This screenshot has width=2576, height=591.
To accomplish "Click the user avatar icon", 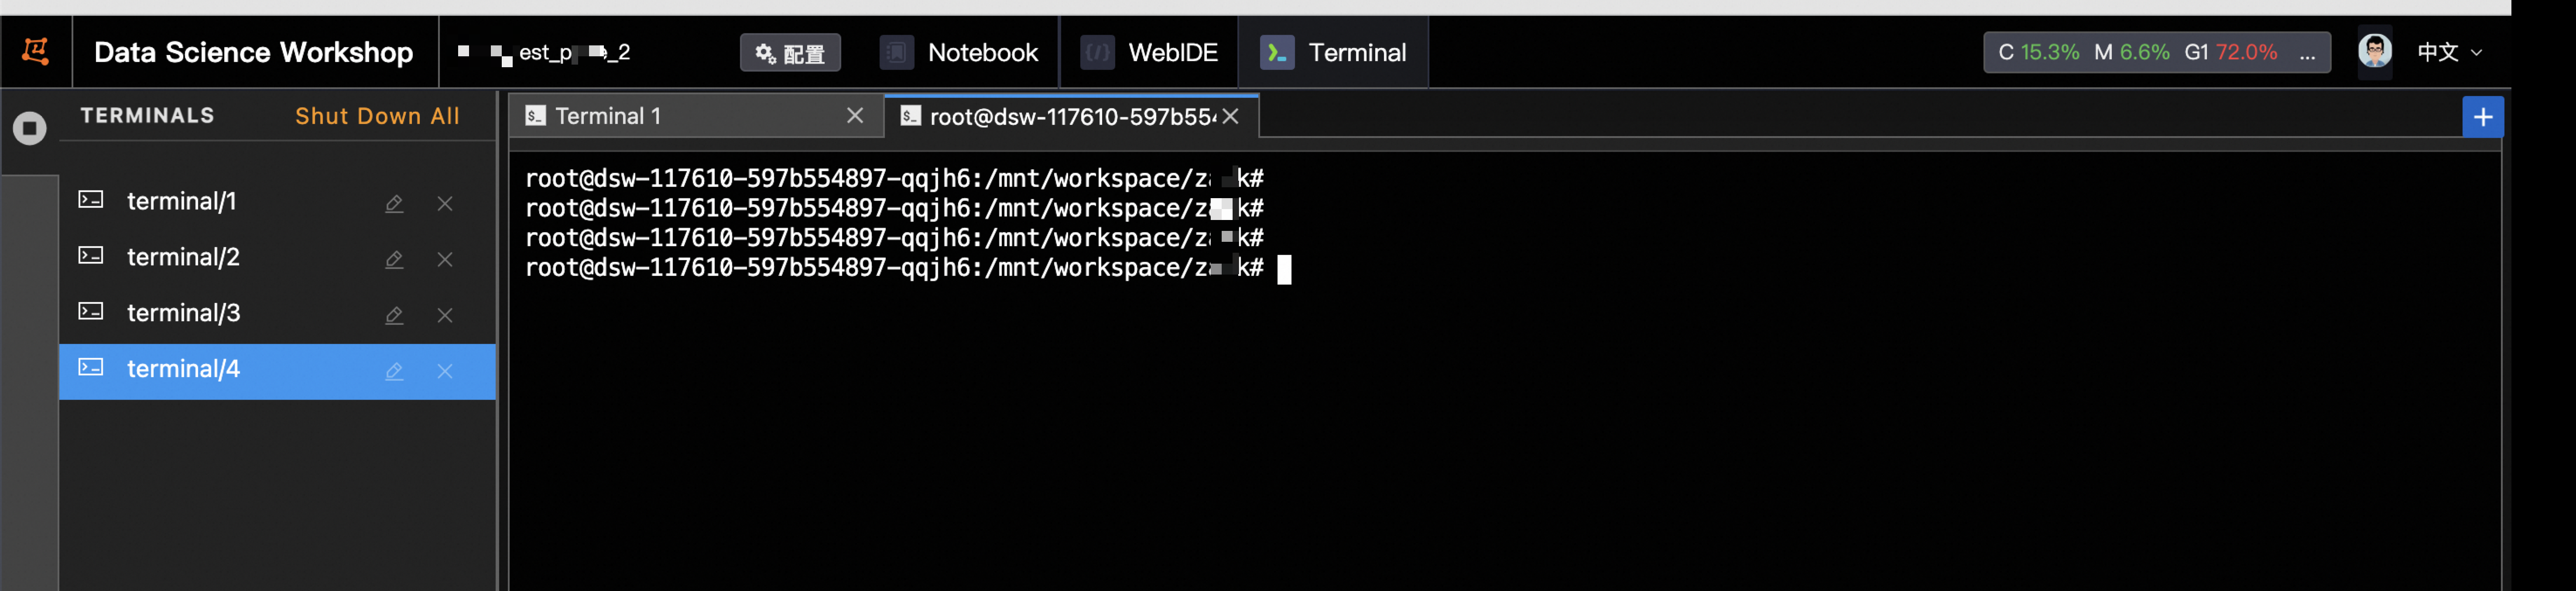I will click(x=2375, y=51).
